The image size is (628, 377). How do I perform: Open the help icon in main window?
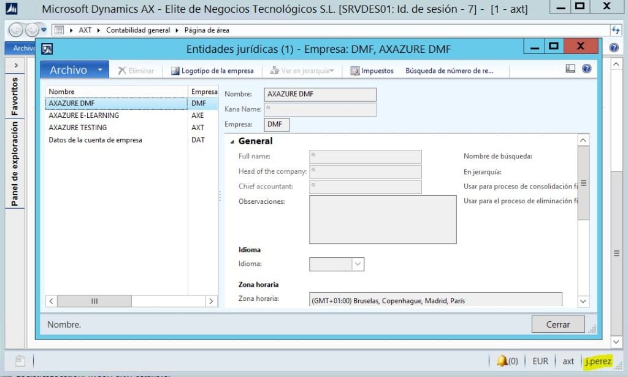pyautogui.click(x=614, y=48)
